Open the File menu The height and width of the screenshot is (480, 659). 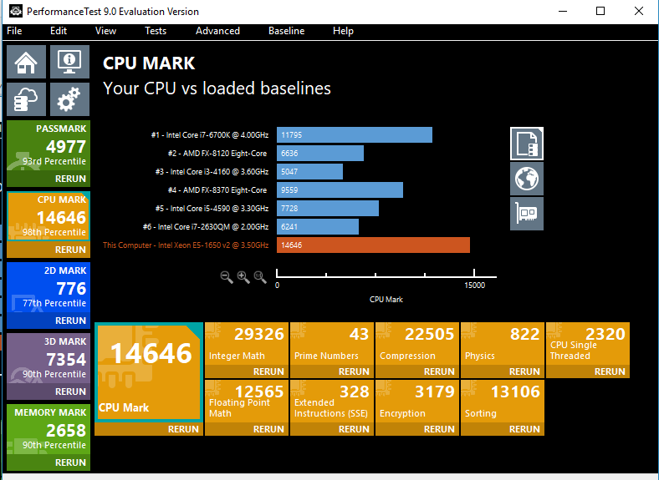click(14, 31)
